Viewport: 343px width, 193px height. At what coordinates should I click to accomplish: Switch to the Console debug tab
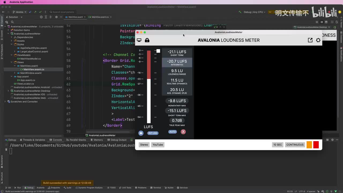point(56,140)
